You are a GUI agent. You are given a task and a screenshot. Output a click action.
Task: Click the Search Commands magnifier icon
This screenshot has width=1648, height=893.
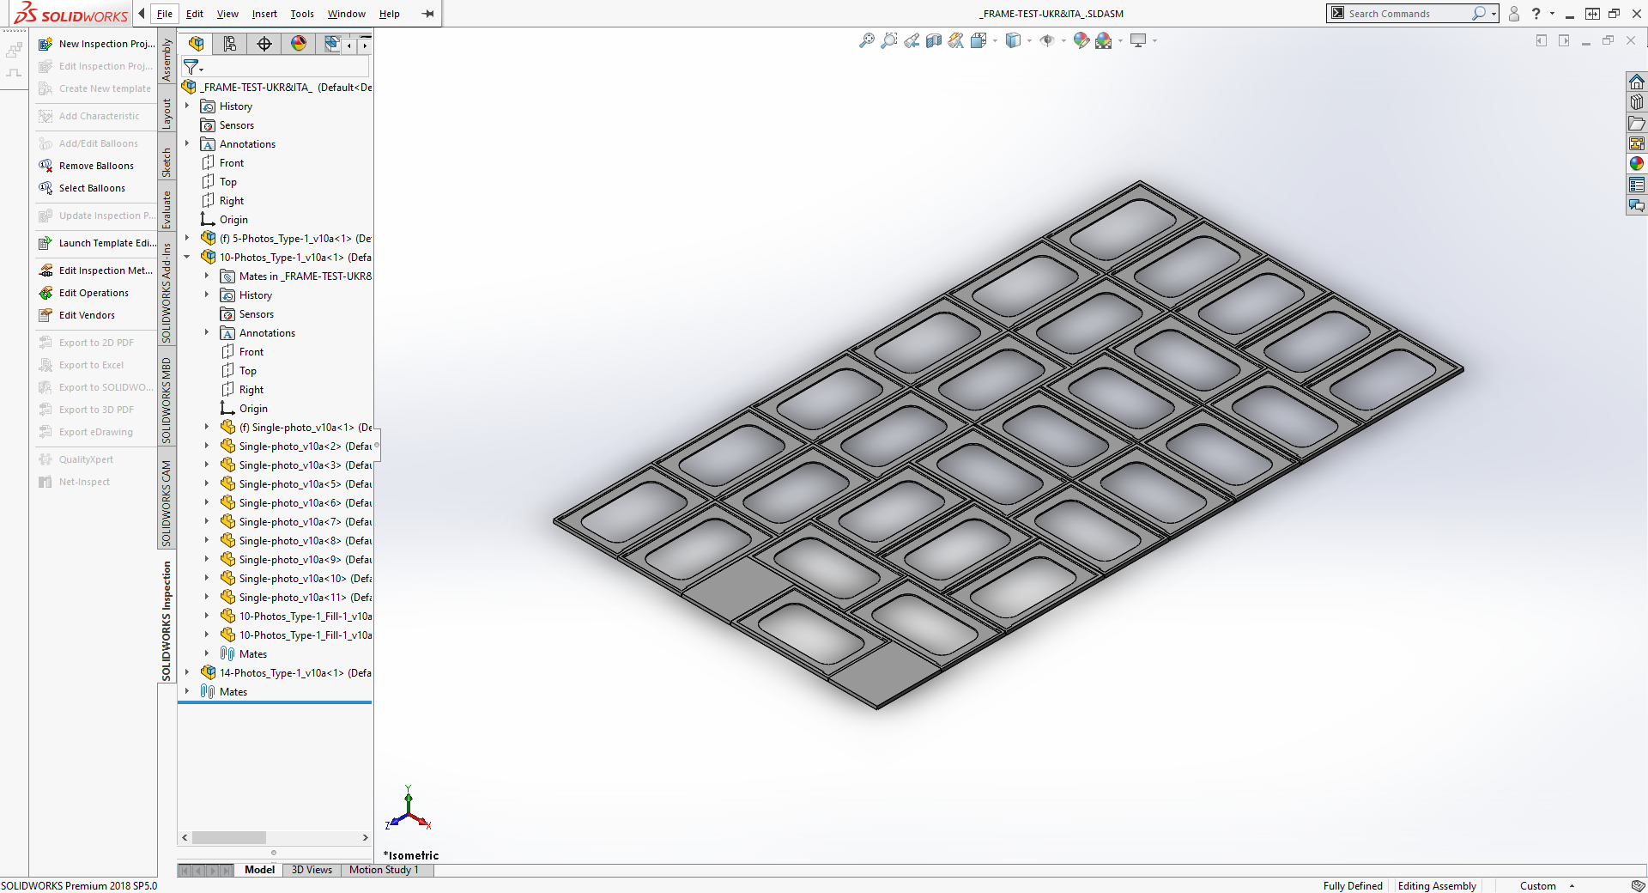pyautogui.click(x=1478, y=14)
